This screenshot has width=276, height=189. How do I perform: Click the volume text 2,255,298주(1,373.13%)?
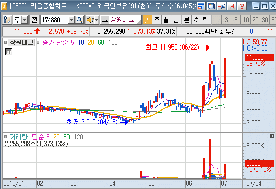(37, 144)
